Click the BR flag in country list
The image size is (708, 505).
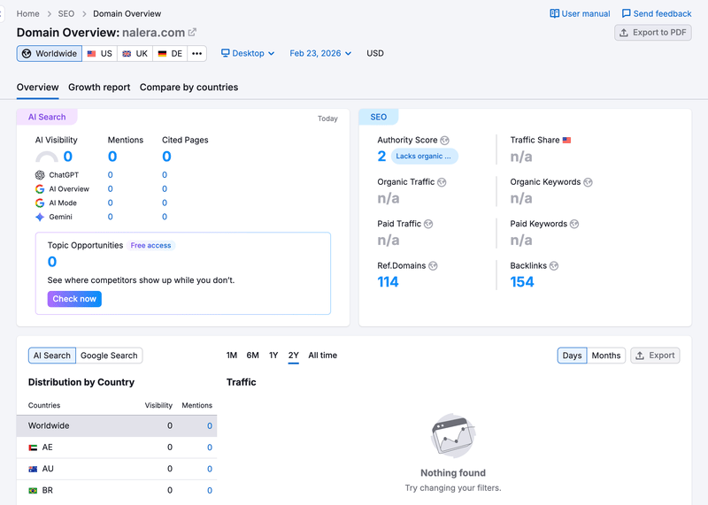click(x=33, y=490)
